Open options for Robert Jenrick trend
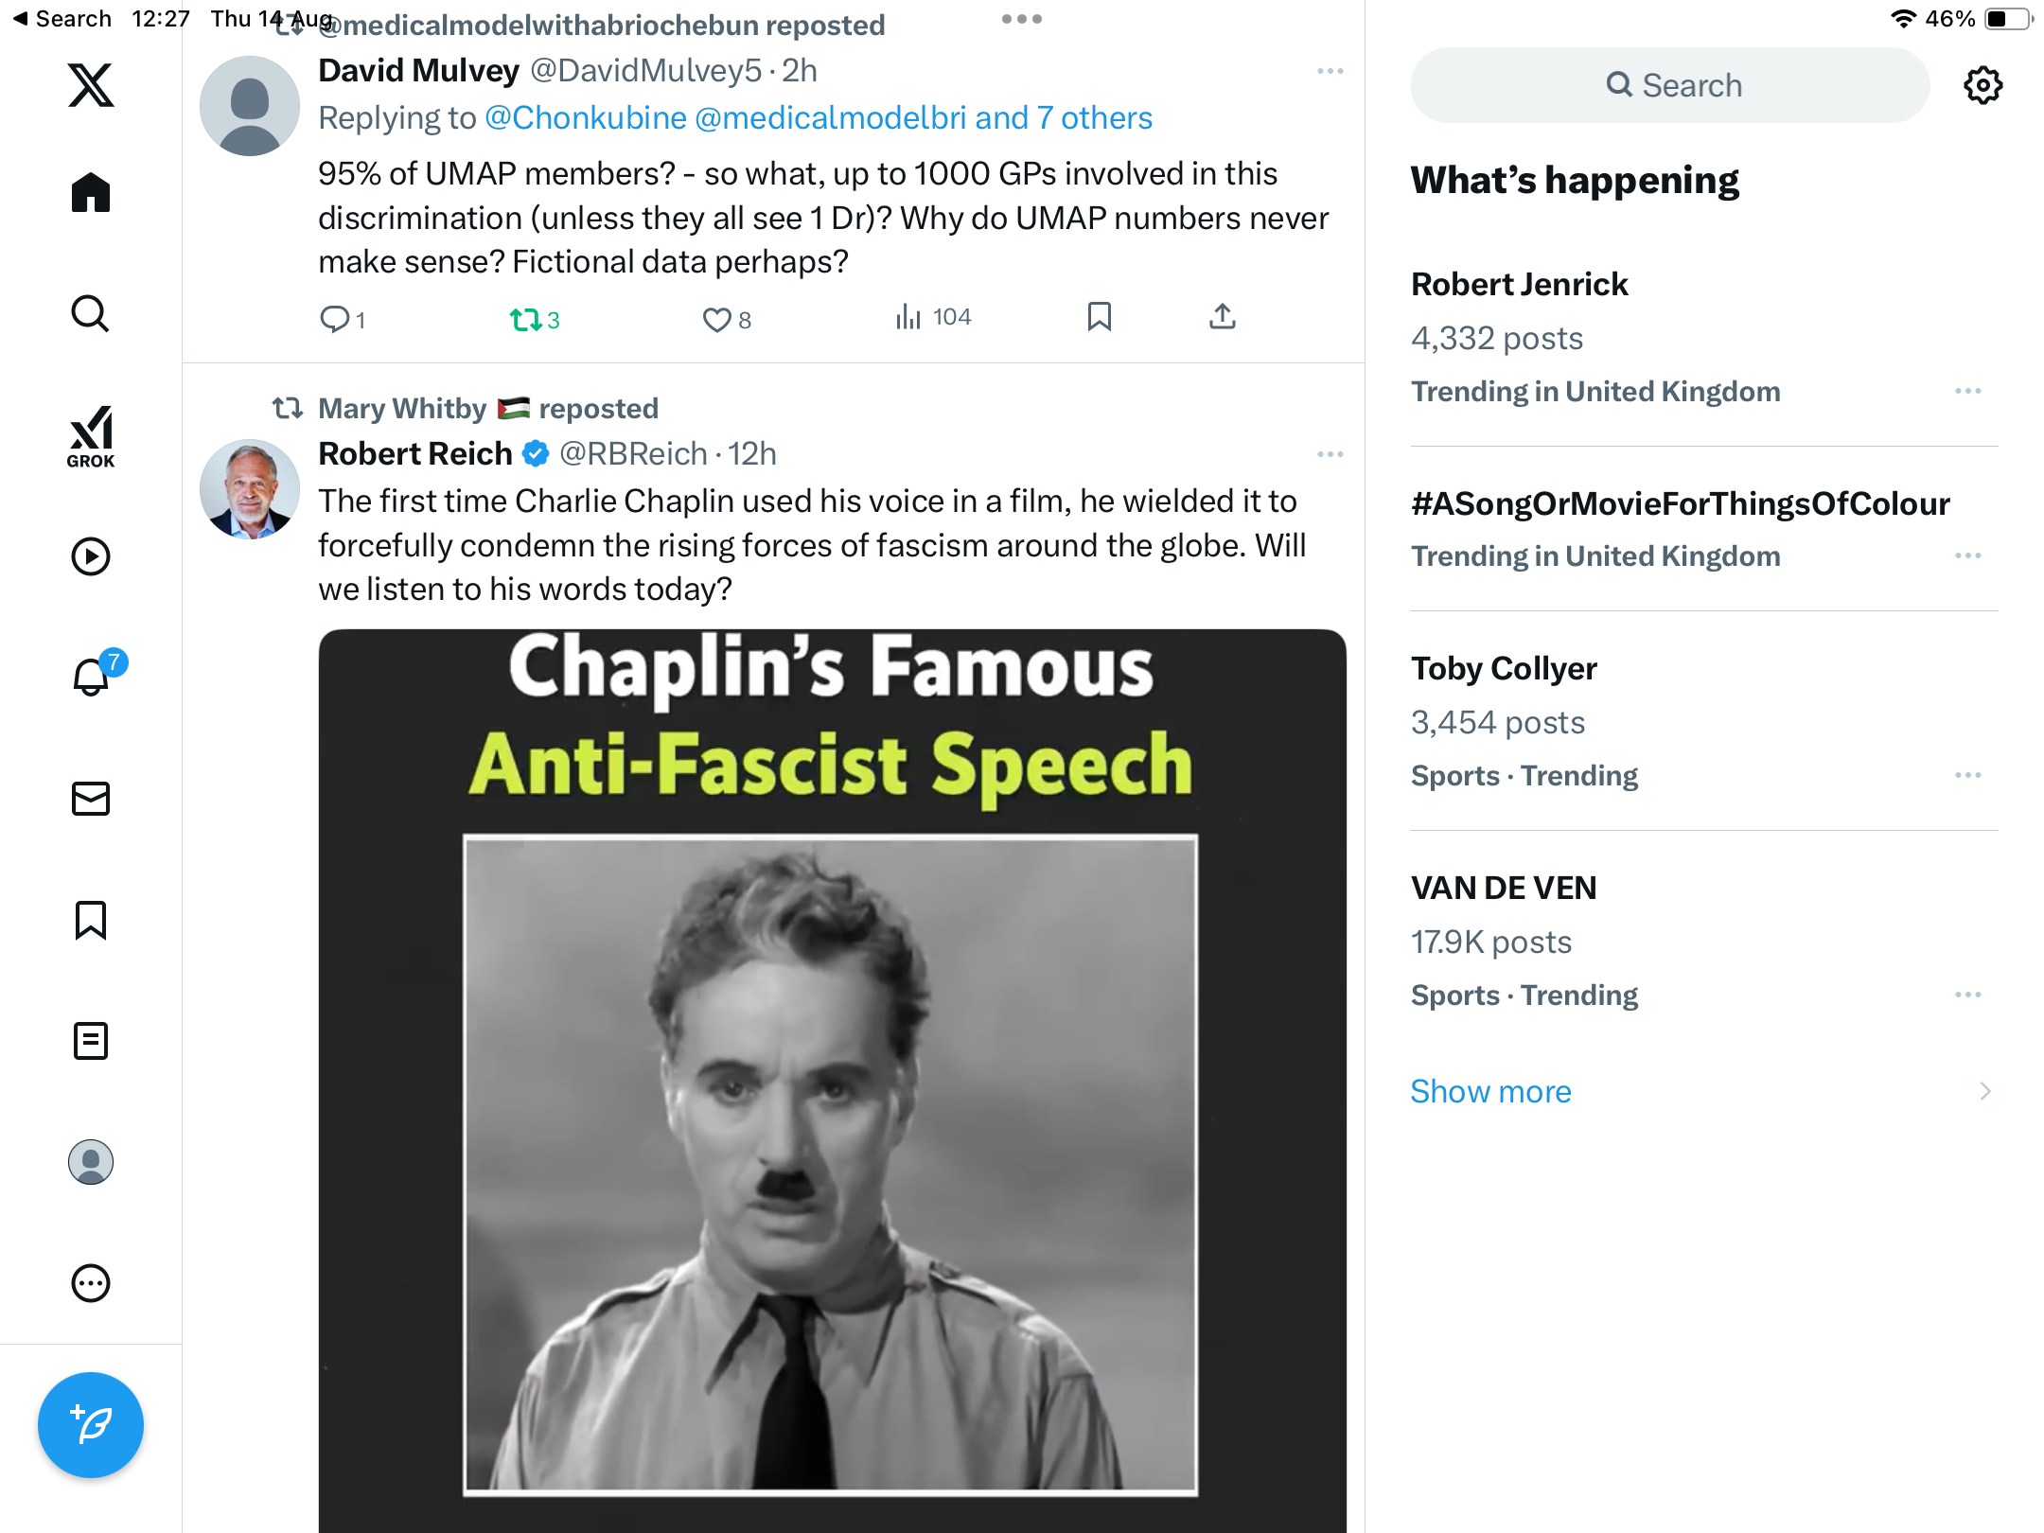Viewport: 2044px width, 1533px height. pos(1967,391)
